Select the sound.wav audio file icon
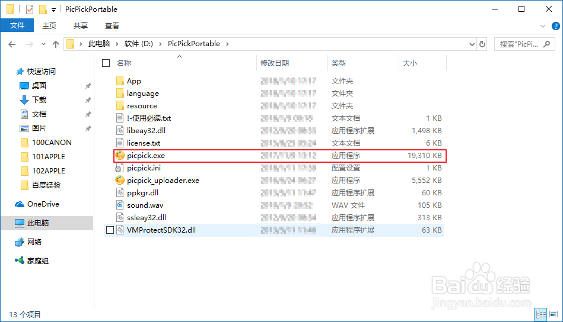The height and width of the screenshot is (322, 563). pos(120,205)
